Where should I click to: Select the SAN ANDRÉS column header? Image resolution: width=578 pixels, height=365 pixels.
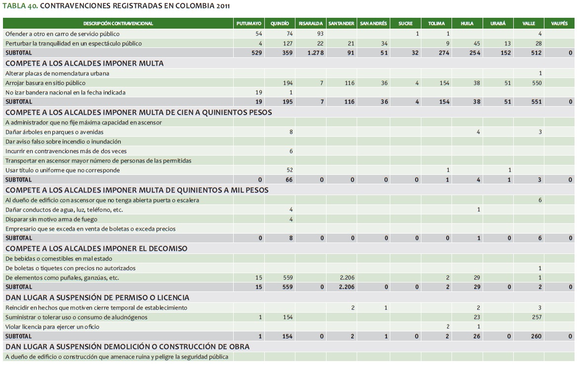click(x=374, y=23)
